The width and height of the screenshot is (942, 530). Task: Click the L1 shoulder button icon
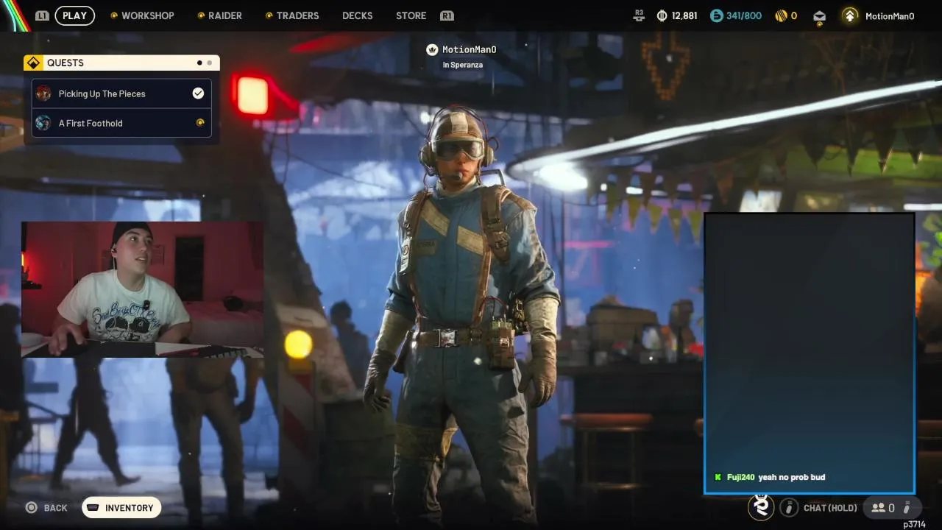pos(42,15)
